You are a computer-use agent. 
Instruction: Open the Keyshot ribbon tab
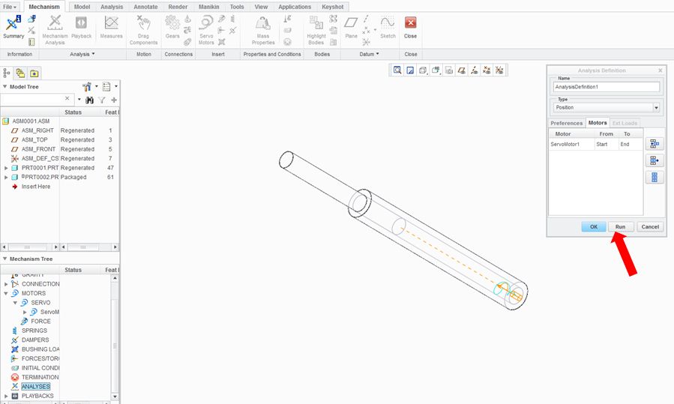click(333, 7)
